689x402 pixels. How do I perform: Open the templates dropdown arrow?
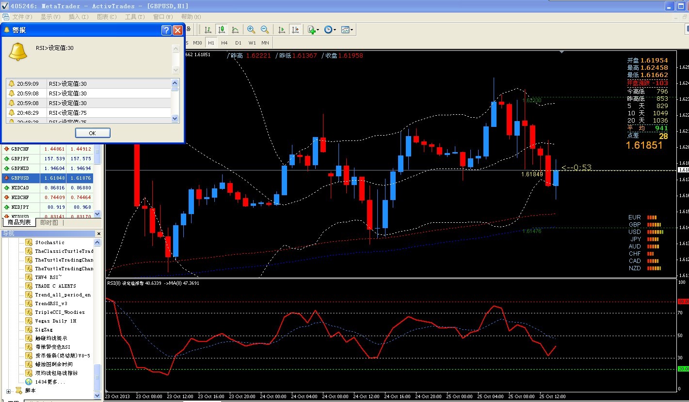point(352,30)
